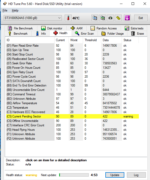150x180 pixels.
Task: Open the drive selection dropdown ST31000524AS
Action: (33, 18)
